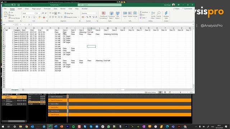The image size is (230, 129).
Task: Open Find & Select menu
Action: coord(158,15)
